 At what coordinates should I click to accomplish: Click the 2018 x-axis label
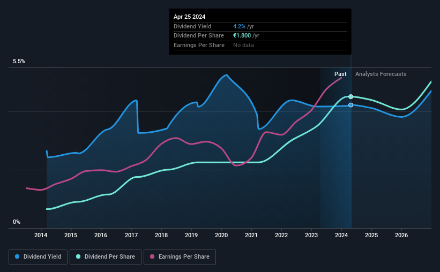coord(161,235)
